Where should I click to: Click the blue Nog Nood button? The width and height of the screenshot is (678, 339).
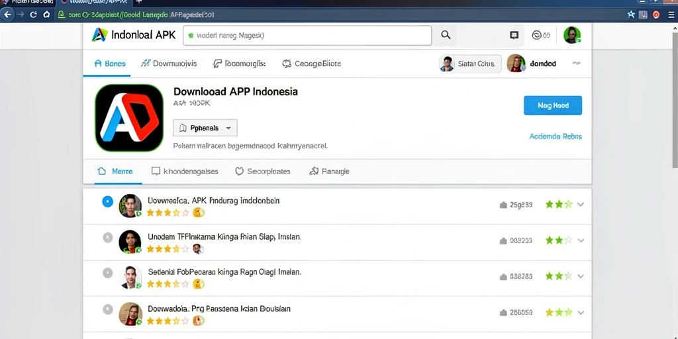(x=553, y=105)
